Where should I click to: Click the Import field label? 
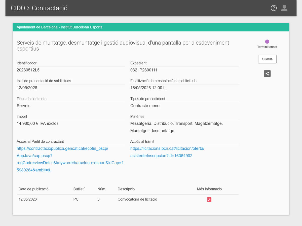coord(22,117)
